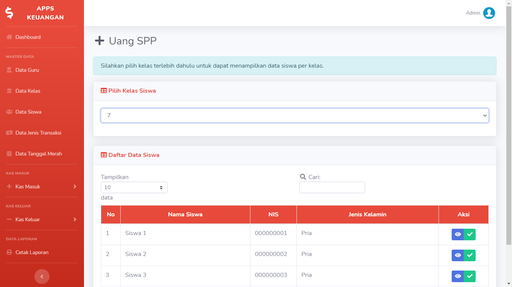The width and height of the screenshot is (512, 287).
Task: Click the Admin username label
Action: point(473,13)
